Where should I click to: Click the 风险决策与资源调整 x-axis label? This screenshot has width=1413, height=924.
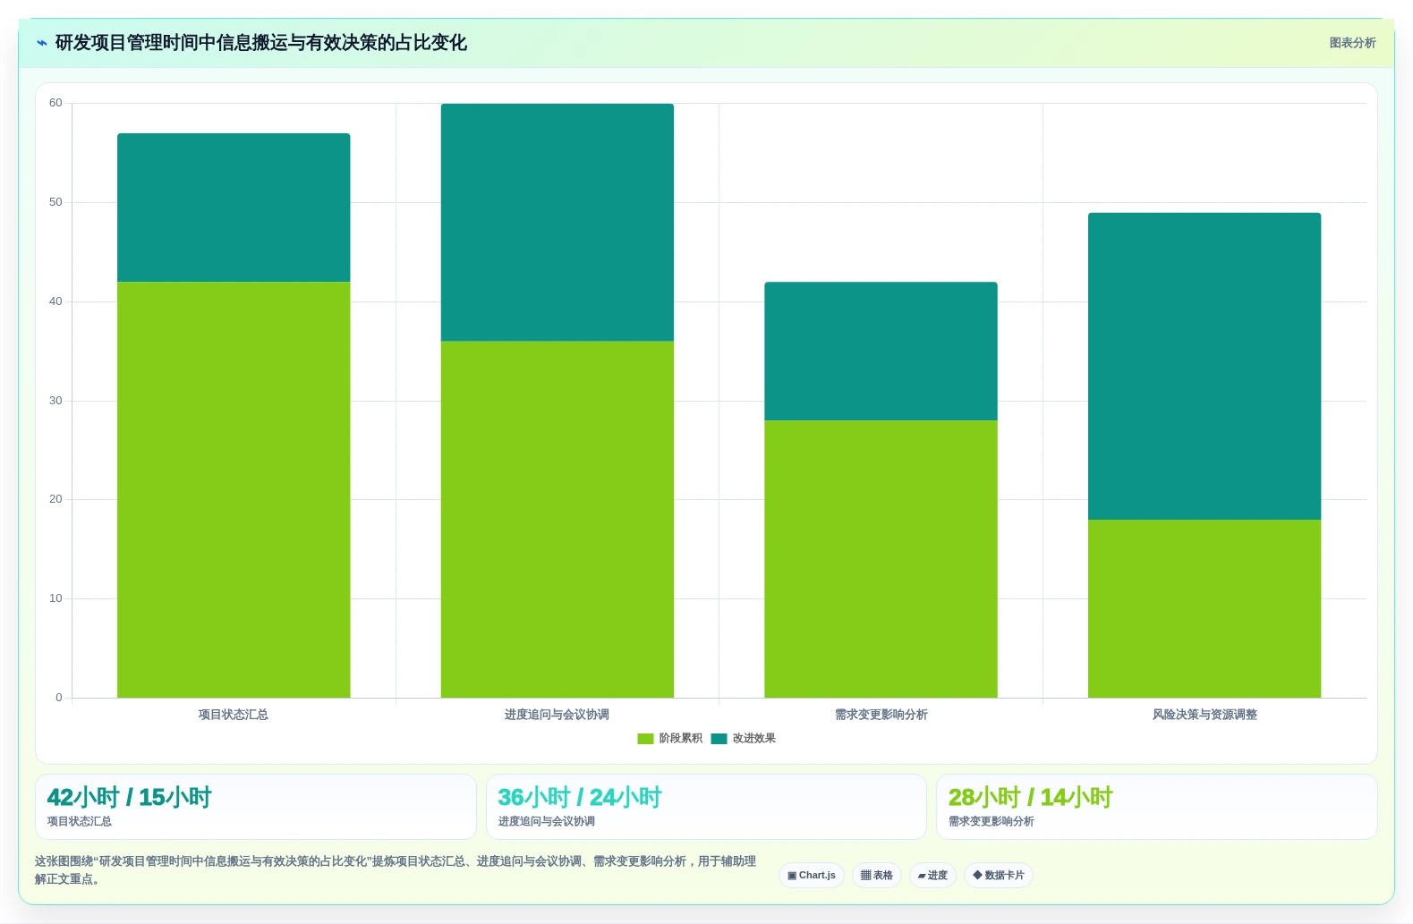[1204, 715]
